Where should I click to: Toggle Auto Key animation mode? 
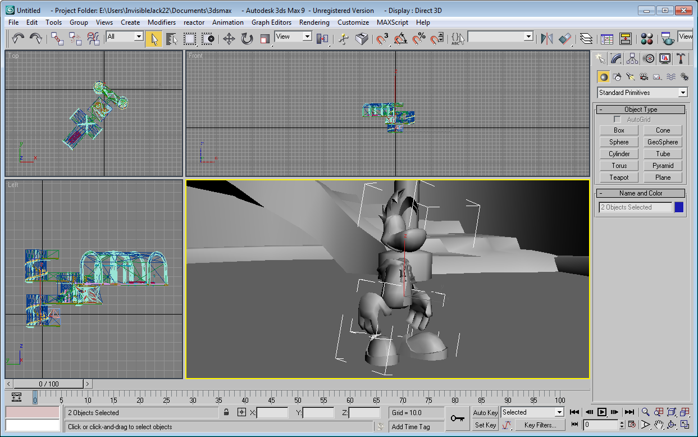pos(485,412)
